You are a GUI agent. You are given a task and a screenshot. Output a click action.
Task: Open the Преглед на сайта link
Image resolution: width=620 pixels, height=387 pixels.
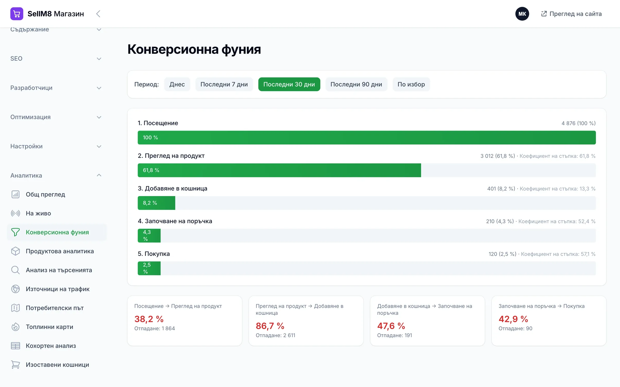point(571,14)
